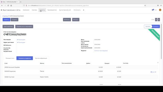Viewport: 163px width, 92px height.
Task: Click the page vertical scrollbar
Action: click(x=161, y=41)
